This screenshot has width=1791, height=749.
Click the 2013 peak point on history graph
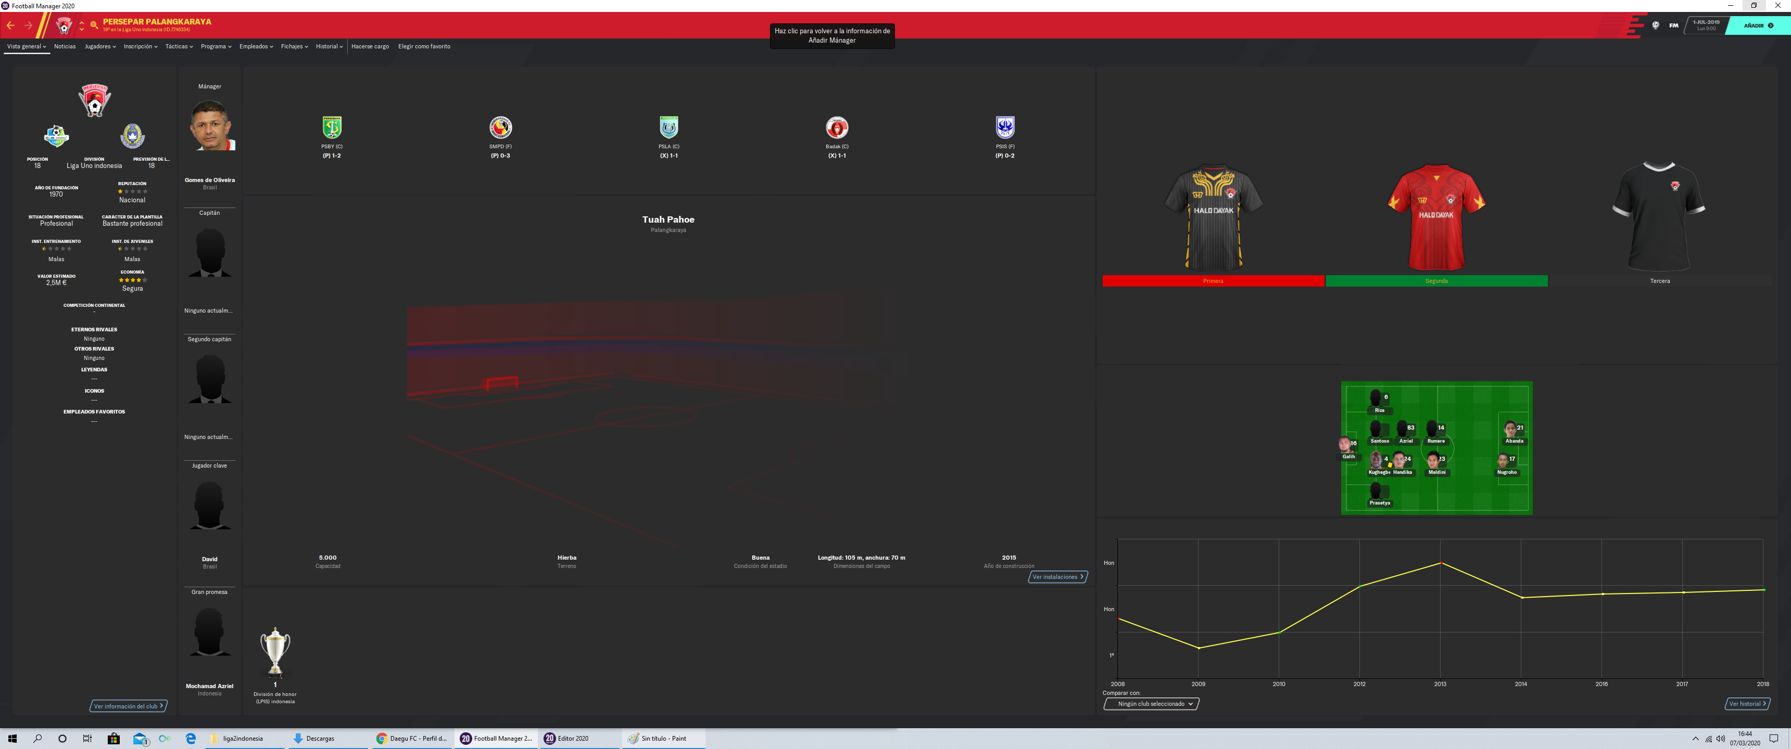pyautogui.click(x=1441, y=563)
